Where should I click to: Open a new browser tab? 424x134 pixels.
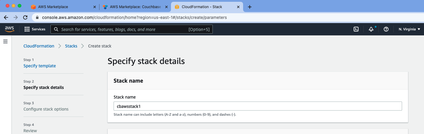tap(249, 7)
